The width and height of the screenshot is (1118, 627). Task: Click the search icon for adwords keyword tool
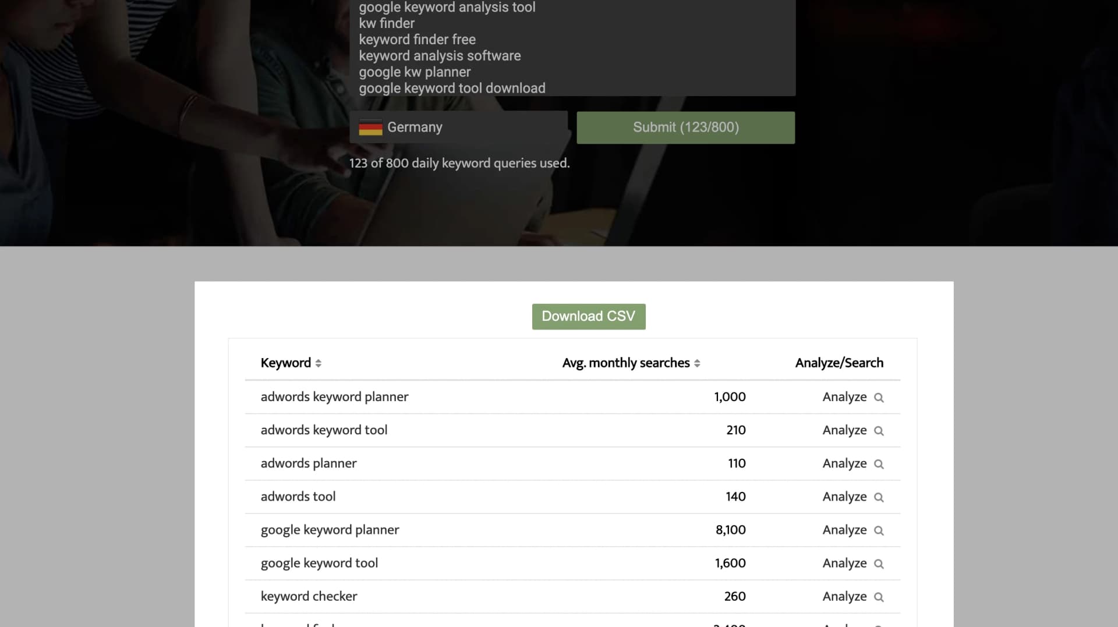tap(879, 430)
